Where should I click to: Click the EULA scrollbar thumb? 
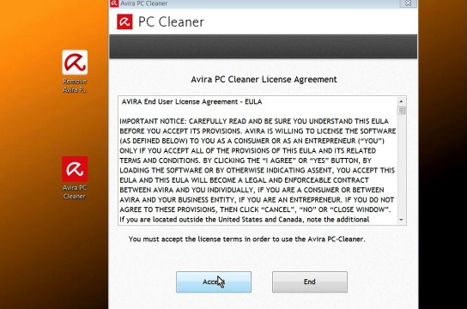401,111
